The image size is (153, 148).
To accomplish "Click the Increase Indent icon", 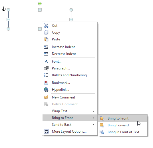I will point(46,47).
